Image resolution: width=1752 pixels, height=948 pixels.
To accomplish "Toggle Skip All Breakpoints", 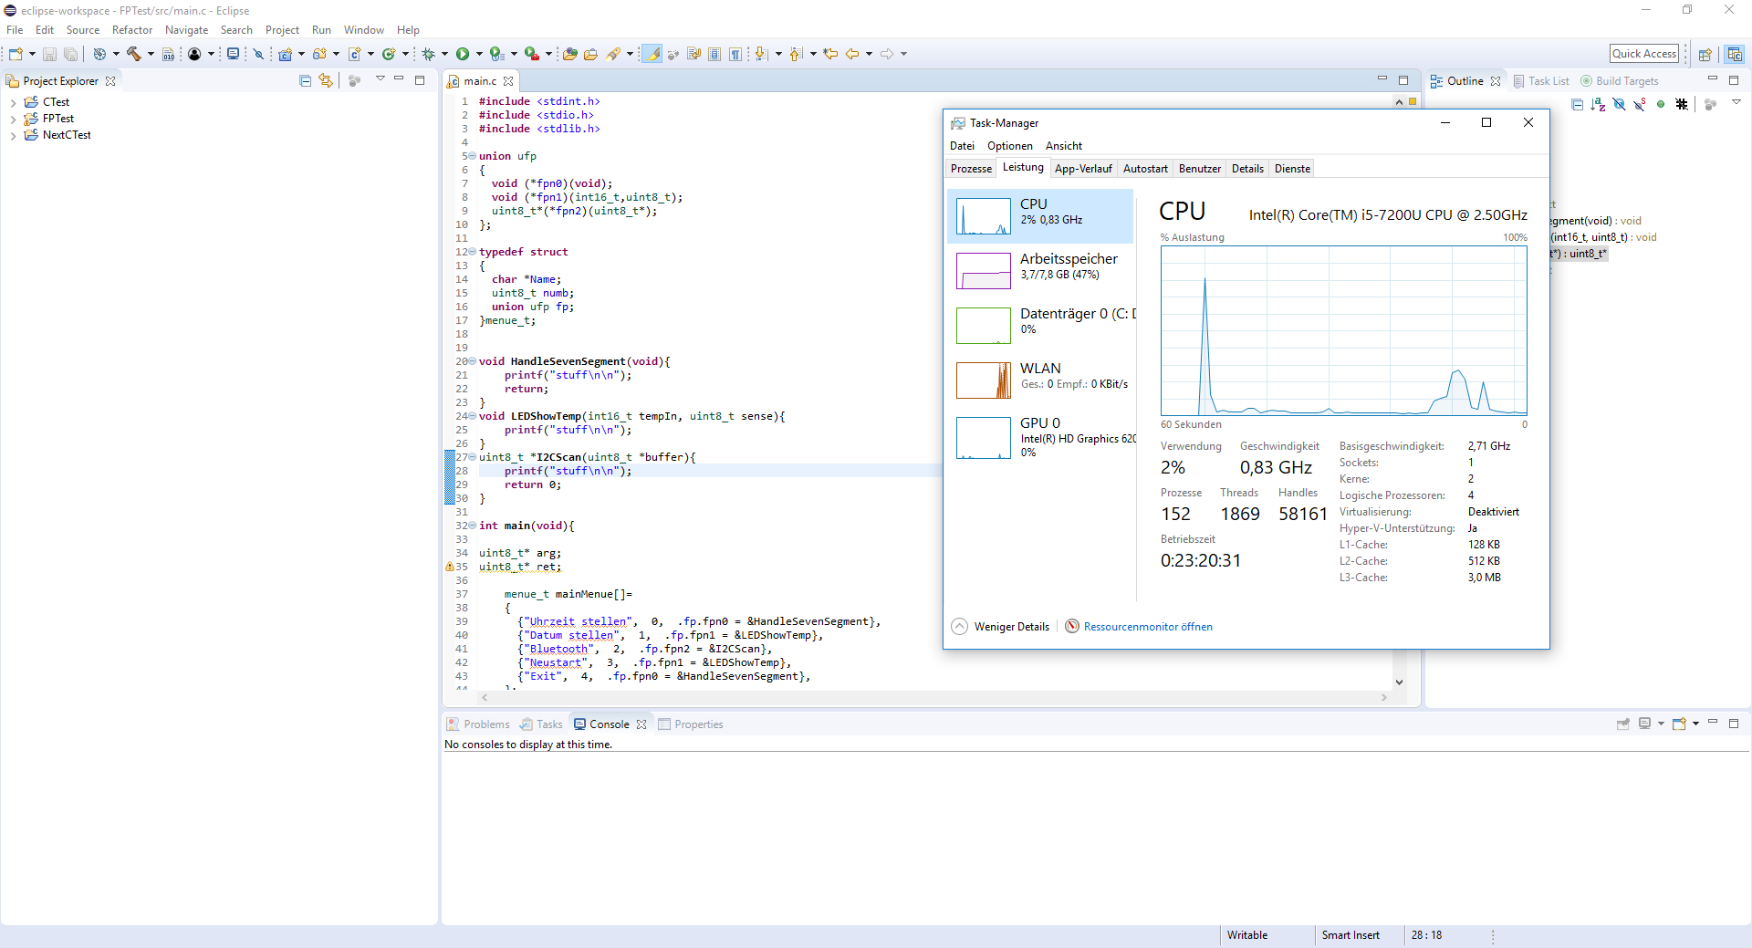I will coord(258,55).
